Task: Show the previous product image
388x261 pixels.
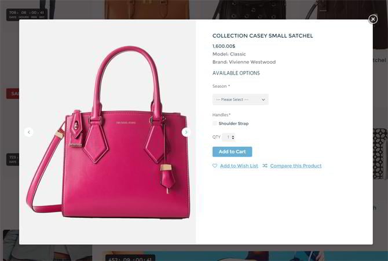Action: 29,132
